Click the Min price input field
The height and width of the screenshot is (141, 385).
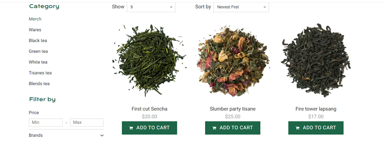46,122
